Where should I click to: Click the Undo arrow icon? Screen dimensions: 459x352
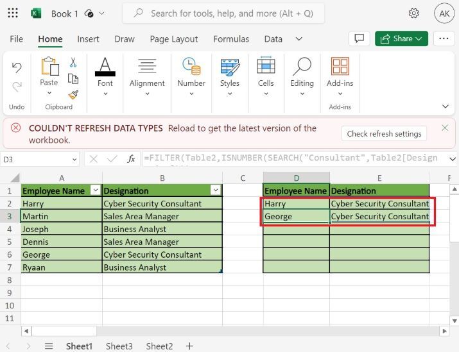click(17, 67)
